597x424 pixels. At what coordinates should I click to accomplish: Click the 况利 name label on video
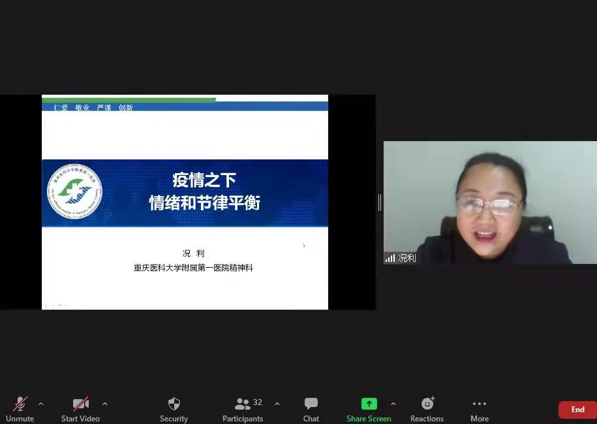click(x=407, y=258)
